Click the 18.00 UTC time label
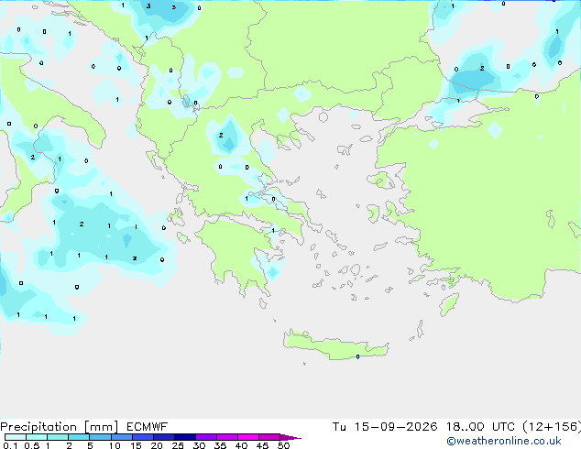The image size is (581, 449). click(x=480, y=427)
